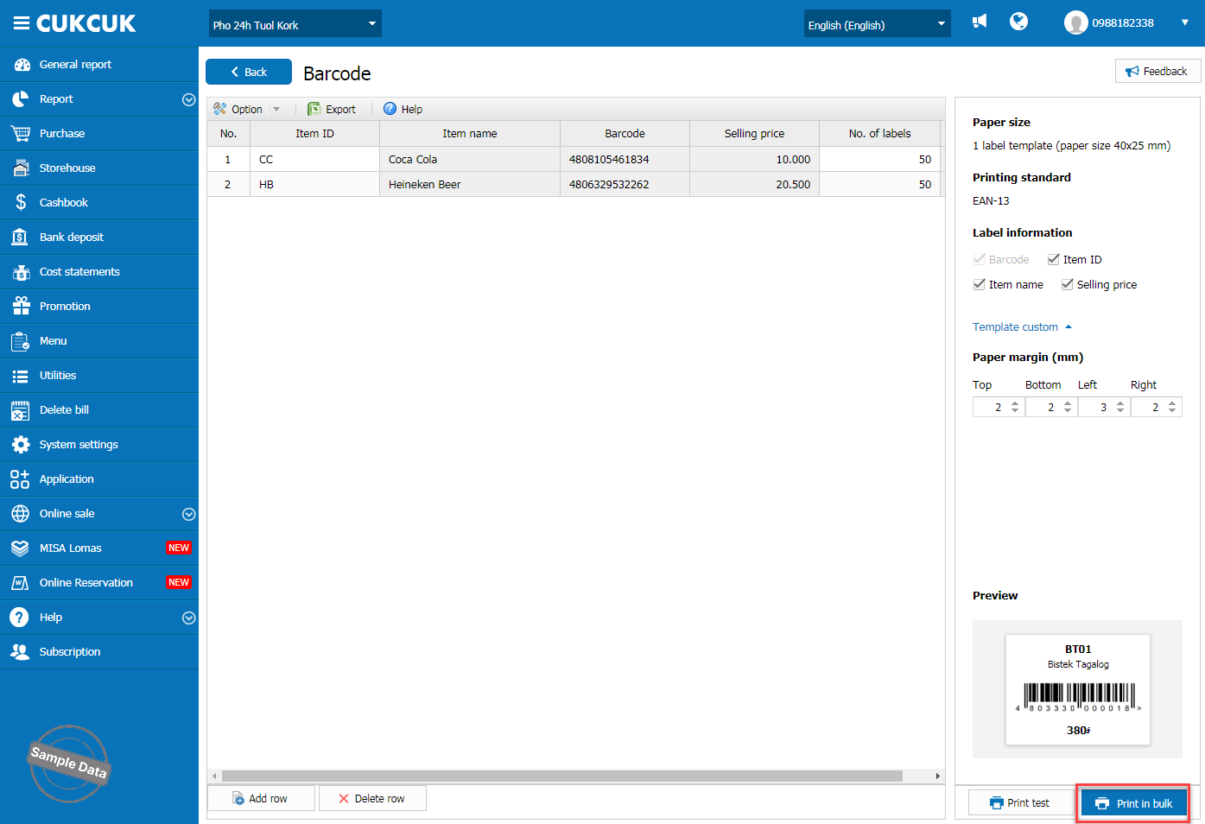Open the Cashbook menu item
Screen dimensions: 1205x824
tap(64, 202)
